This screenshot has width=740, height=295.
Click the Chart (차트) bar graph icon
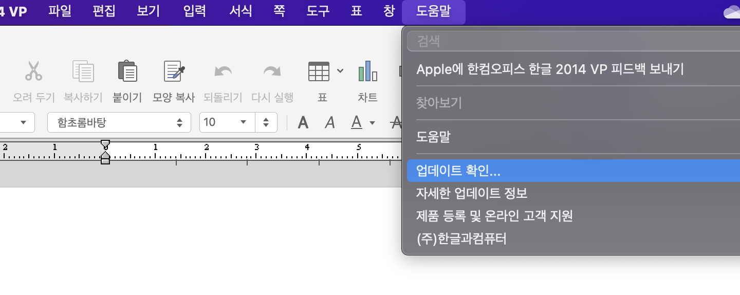pos(367,71)
